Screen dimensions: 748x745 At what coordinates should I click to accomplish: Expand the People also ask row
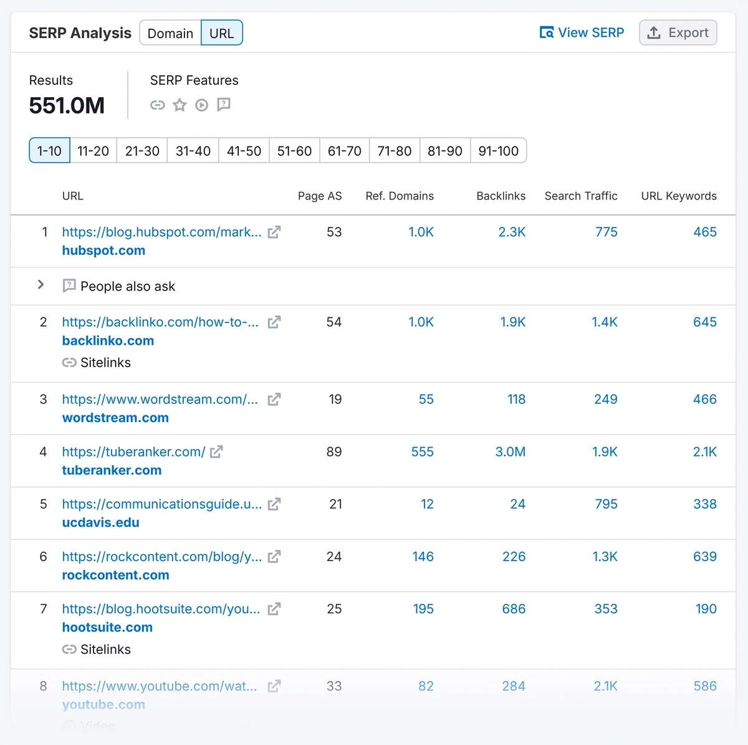41,285
